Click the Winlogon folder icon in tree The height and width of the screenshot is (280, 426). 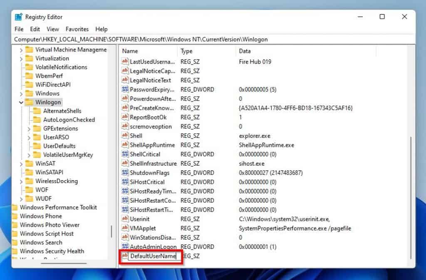coord(29,102)
